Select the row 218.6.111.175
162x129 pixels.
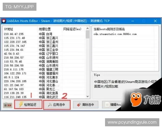point(44,69)
